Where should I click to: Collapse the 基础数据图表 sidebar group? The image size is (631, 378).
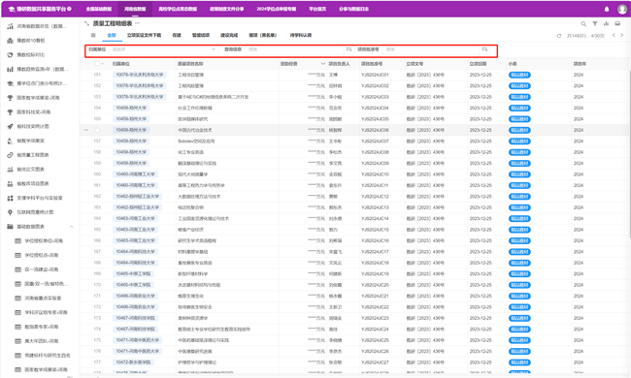[x=71, y=227]
